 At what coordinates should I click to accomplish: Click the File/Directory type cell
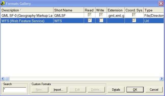154,15
